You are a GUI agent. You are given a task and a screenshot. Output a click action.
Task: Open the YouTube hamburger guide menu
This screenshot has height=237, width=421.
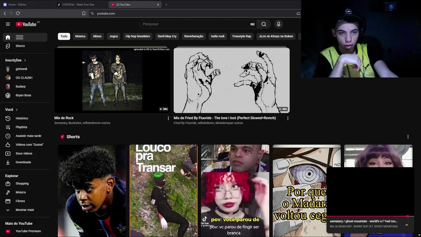click(8, 24)
